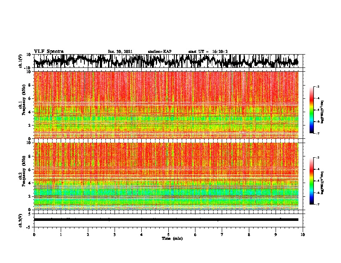Click tick label "1" on time axis
Image resolution: width=341 pixels, height=263 pixels.
(61, 235)
